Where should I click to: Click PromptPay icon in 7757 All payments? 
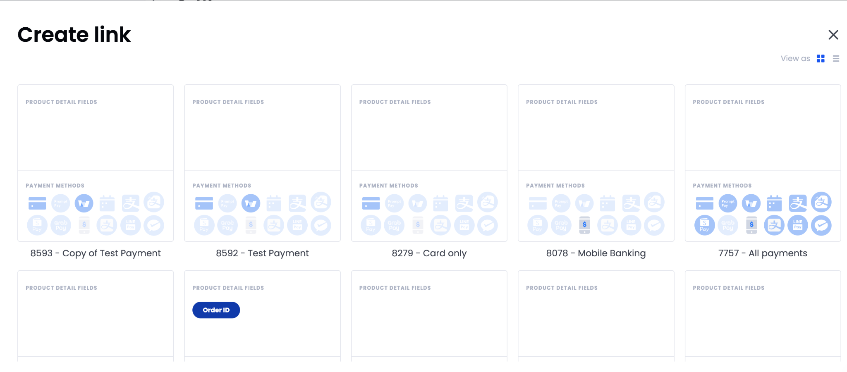(728, 203)
